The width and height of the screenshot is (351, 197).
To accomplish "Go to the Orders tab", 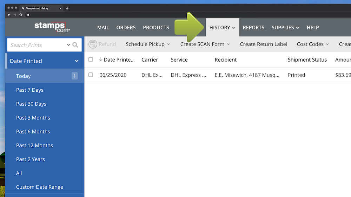I will click(126, 27).
